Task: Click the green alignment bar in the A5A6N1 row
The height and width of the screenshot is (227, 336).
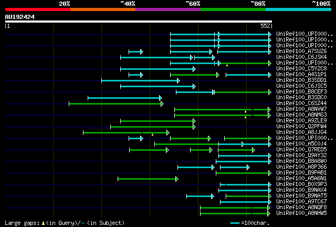Action: coord(148,179)
